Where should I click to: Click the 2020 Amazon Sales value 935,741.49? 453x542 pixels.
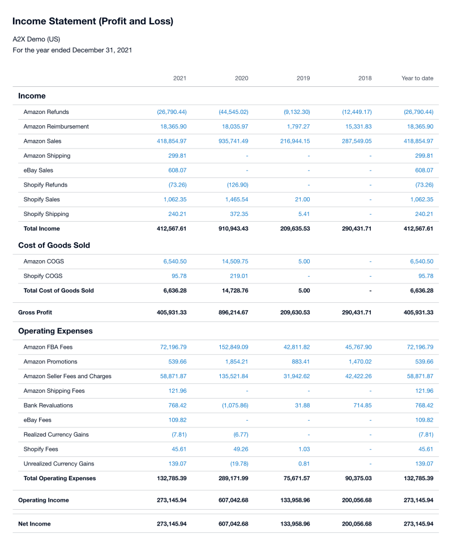(233, 141)
